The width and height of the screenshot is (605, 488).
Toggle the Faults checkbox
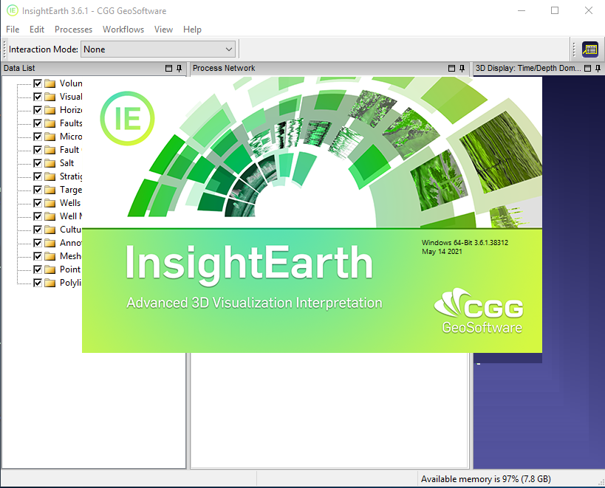coord(38,123)
